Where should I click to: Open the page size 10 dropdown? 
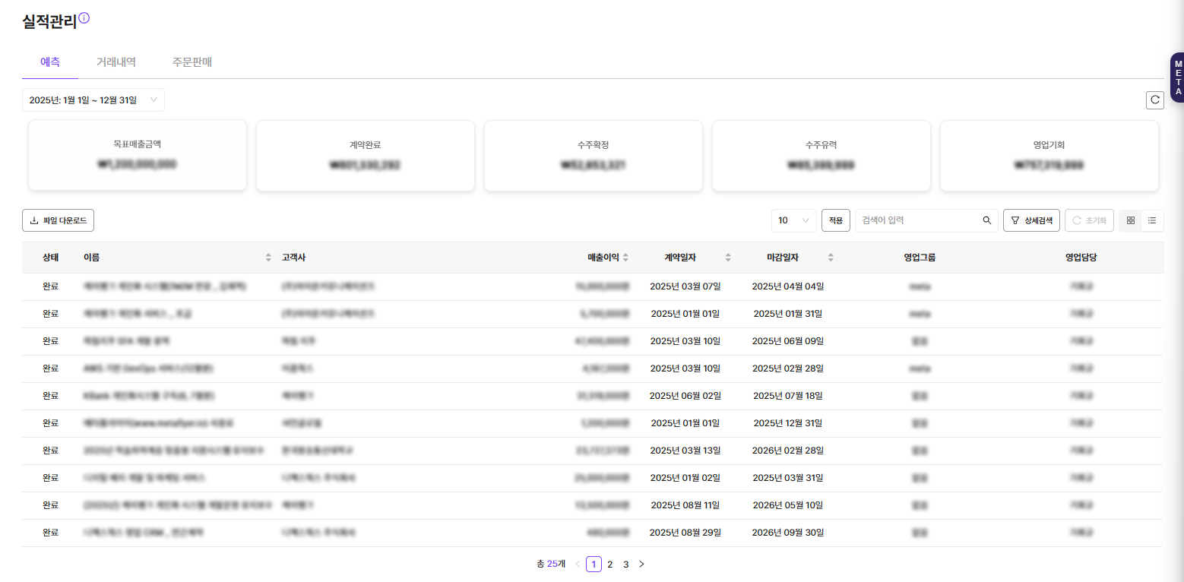point(793,220)
